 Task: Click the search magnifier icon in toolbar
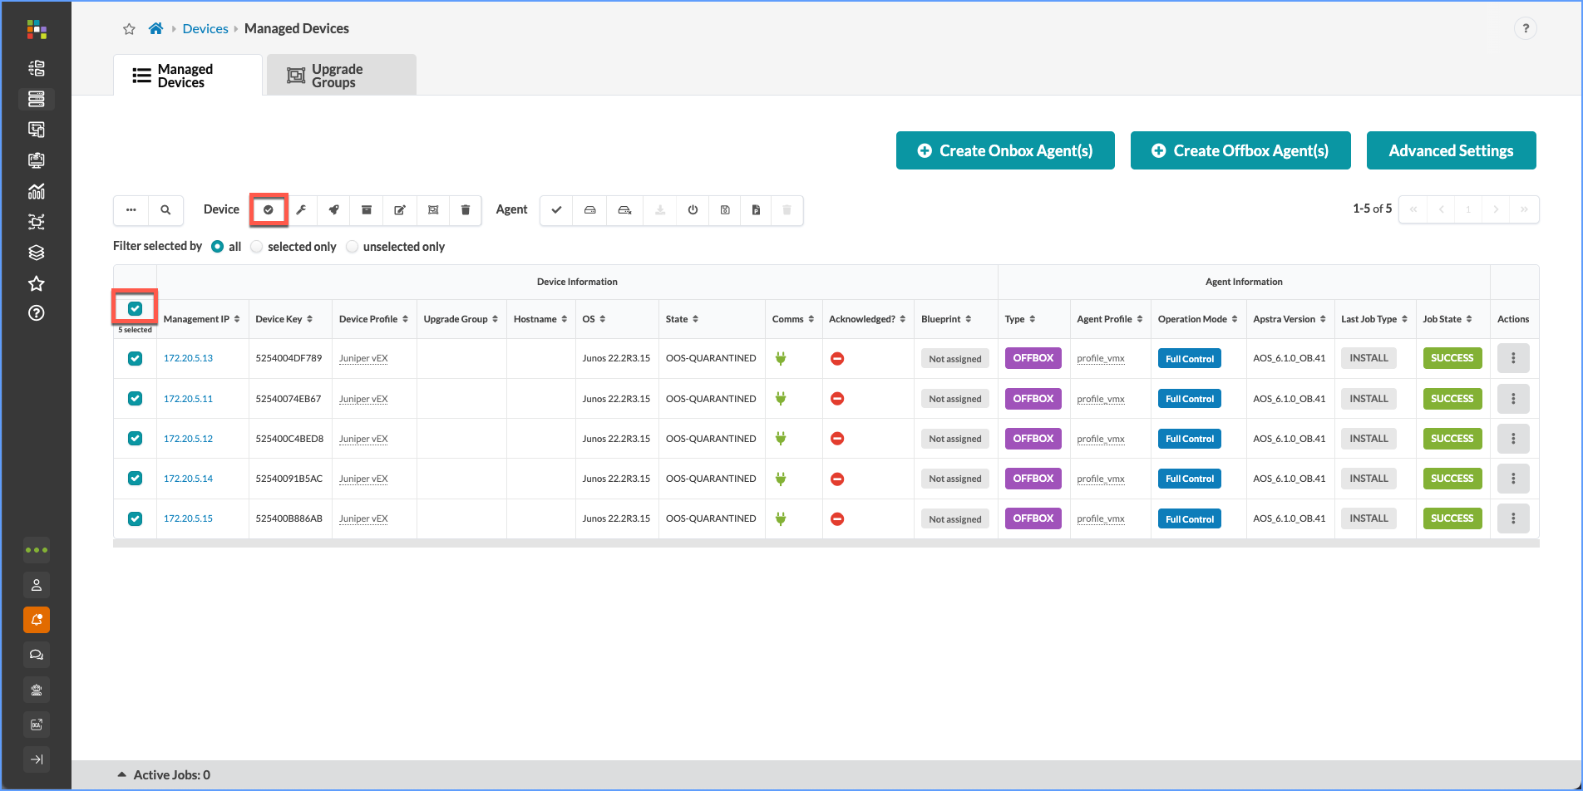165,210
